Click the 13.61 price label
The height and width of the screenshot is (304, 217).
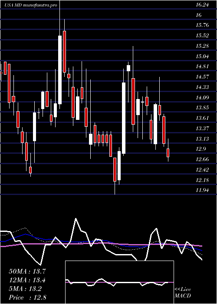pyautogui.click(x=202, y=118)
